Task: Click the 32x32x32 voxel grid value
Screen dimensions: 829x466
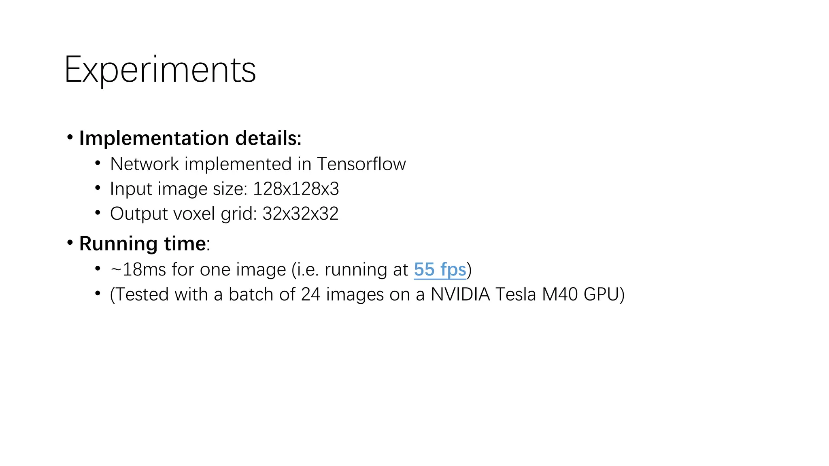Action: (300, 214)
